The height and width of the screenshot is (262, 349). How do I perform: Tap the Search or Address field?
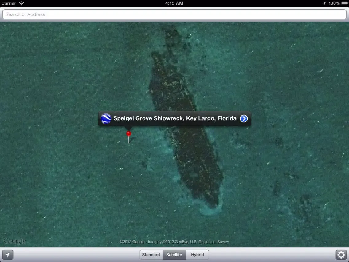pos(174,14)
